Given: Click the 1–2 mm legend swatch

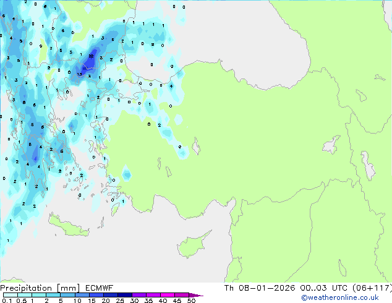Looking at the screenshot, I should pyautogui.click(x=39, y=295).
